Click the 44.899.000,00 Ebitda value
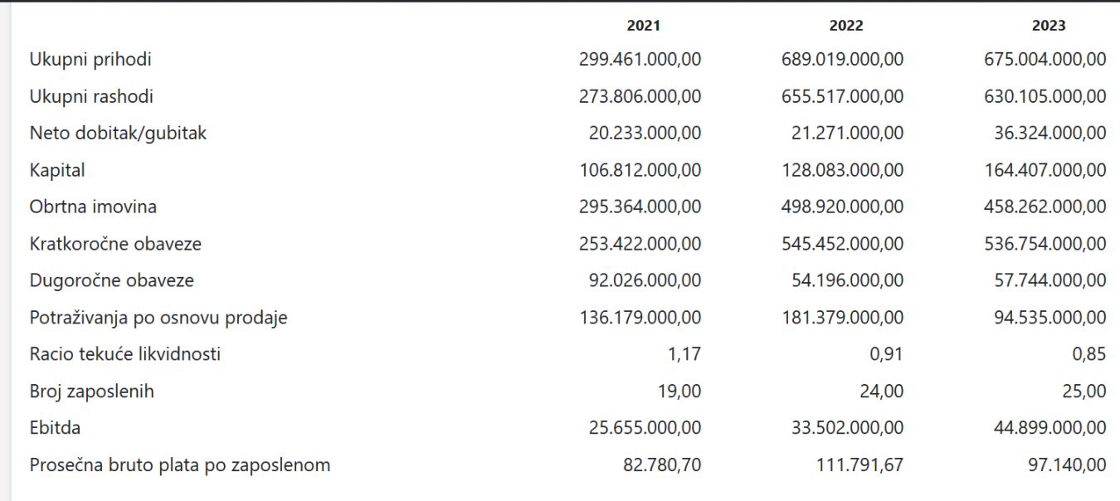Screen dimensions: 1120x501 point(1050,429)
